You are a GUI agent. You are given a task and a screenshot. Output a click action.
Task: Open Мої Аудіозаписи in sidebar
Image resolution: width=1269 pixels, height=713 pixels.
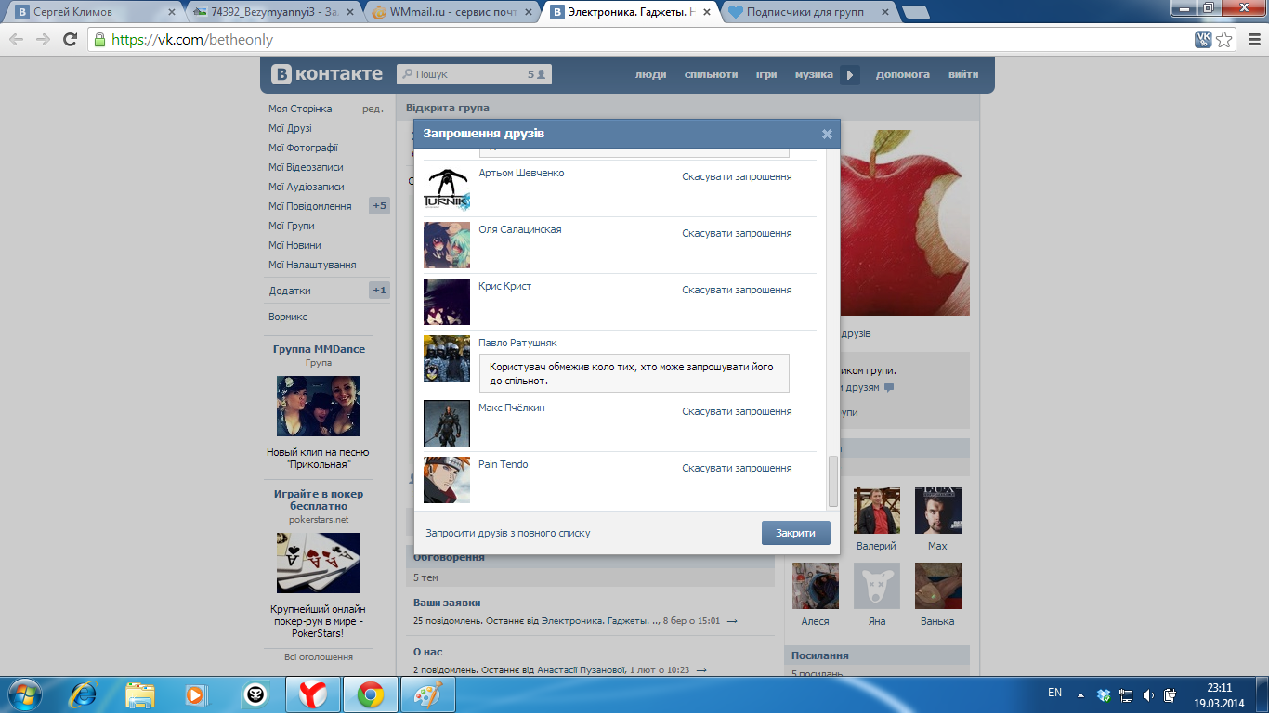pos(306,187)
